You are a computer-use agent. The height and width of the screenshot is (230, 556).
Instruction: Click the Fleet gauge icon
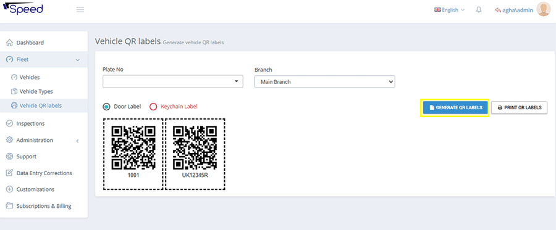pyautogui.click(x=9, y=59)
